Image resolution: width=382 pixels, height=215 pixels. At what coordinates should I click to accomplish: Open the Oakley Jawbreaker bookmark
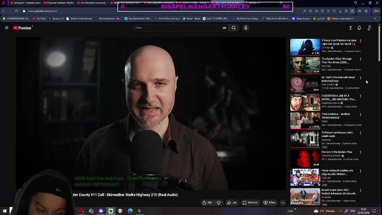coord(341,19)
